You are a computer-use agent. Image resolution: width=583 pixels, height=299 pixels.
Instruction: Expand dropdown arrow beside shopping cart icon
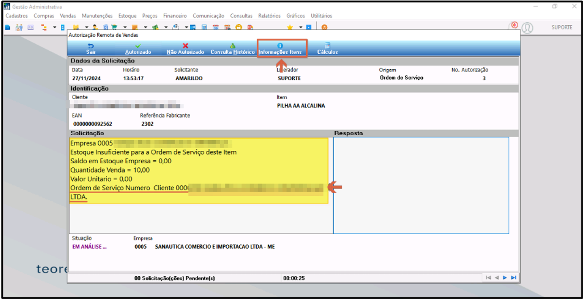point(125,28)
